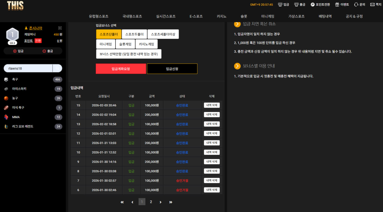Image resolution: width=383 pixels, height=212 pixels.
Task: Select the 축구 soccer ball icon
Action: point(6,79)
